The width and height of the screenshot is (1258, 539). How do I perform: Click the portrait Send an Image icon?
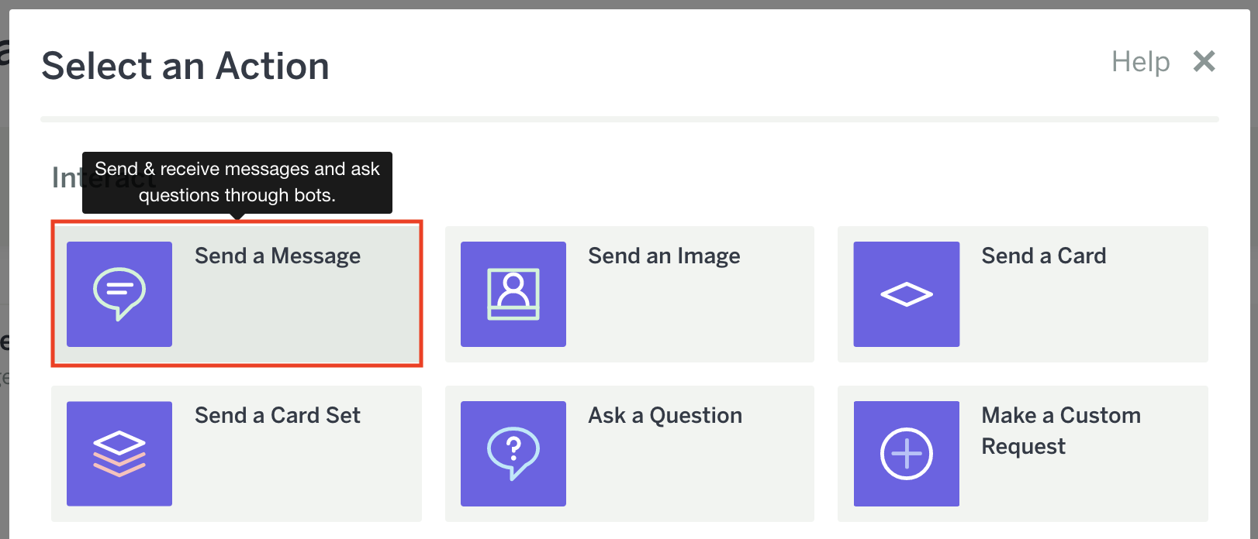click(513, 294)
